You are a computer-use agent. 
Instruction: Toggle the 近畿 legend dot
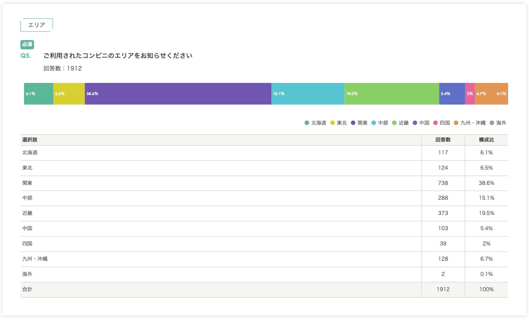tap(394, 123)
